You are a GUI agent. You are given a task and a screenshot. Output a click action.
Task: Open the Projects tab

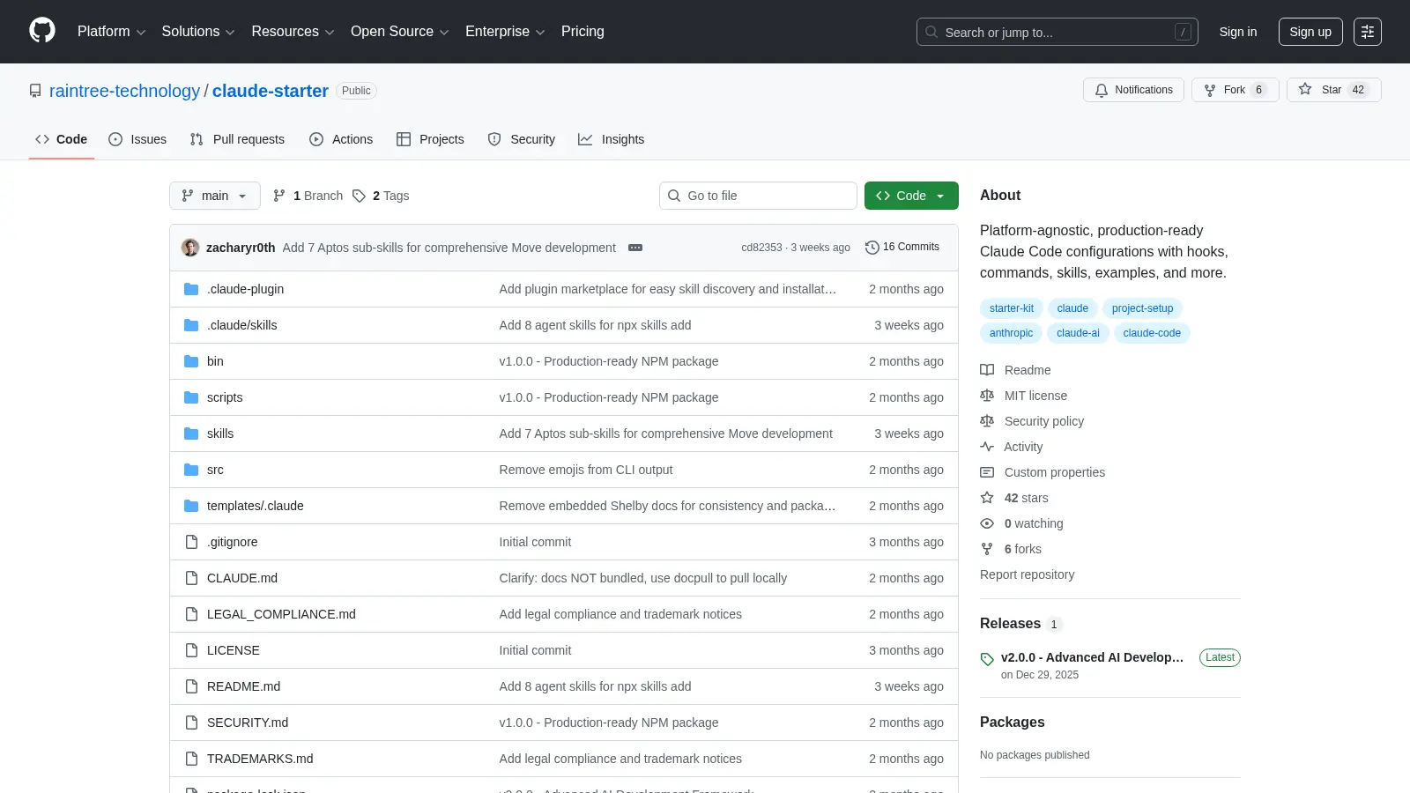pos(430,139)
